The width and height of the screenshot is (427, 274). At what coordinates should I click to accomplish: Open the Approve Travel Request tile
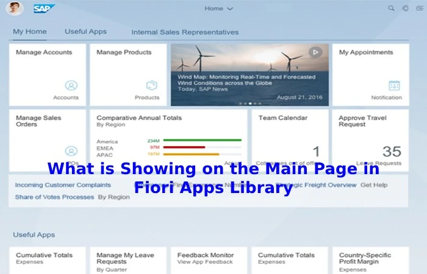click(370, 140)
